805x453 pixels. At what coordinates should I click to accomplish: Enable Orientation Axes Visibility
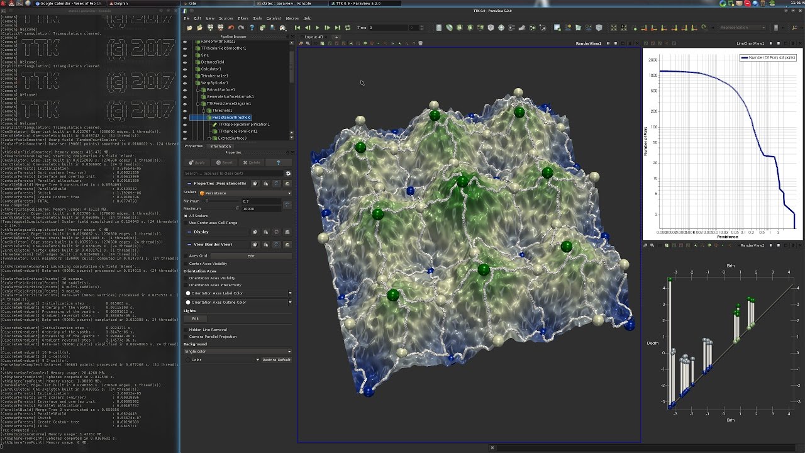pos(186,278)
